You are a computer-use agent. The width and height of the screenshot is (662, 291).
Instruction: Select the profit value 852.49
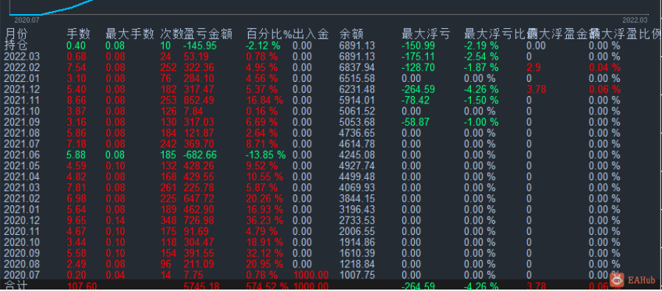pyautogui.click(x=199, y=100)
